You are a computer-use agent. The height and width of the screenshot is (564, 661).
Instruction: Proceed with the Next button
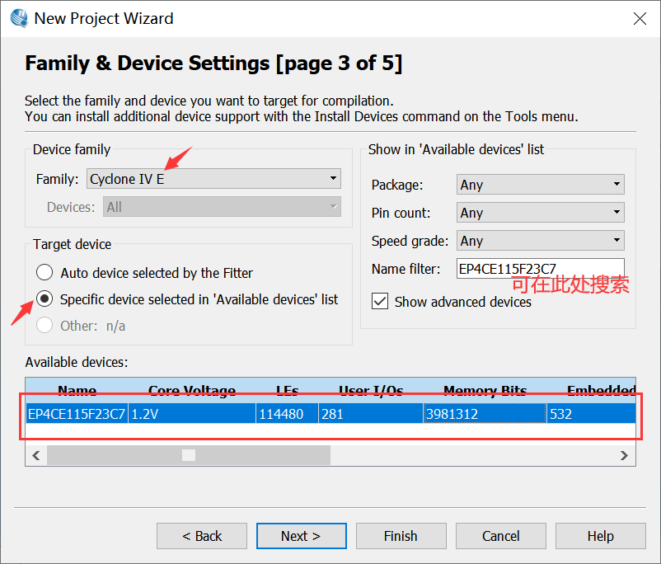click(301, 536)
